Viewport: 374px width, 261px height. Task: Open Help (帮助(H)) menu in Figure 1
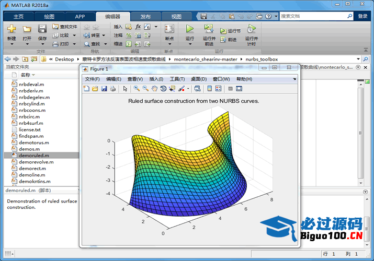[x=244, y=79]
